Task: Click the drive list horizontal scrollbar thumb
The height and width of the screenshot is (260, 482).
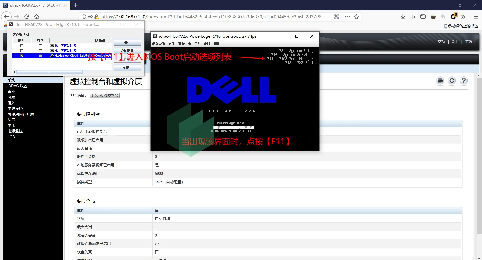Action: (x=49, y=72)
